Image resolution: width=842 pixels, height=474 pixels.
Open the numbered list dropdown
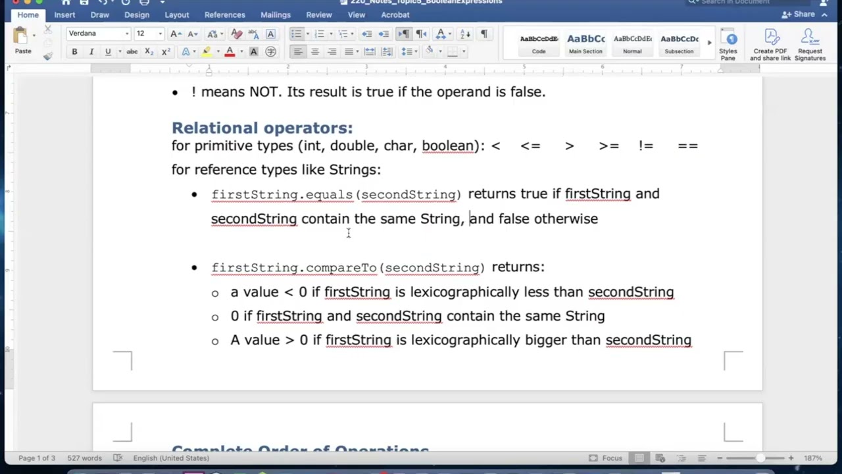(332, 34)
